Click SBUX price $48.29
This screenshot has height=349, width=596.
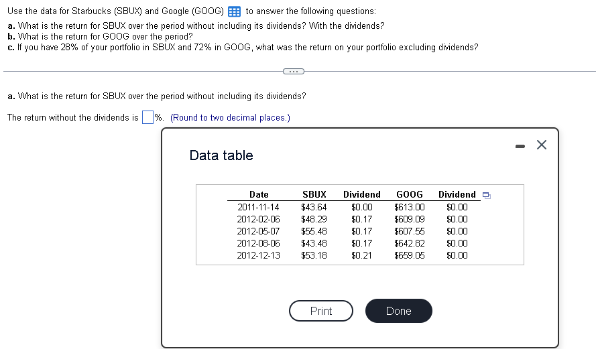pyautogui.click(x=314, y=220)
